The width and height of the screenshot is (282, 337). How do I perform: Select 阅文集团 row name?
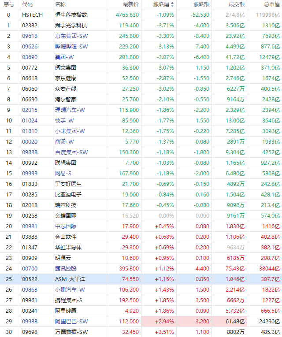click(x=66, y=68)
